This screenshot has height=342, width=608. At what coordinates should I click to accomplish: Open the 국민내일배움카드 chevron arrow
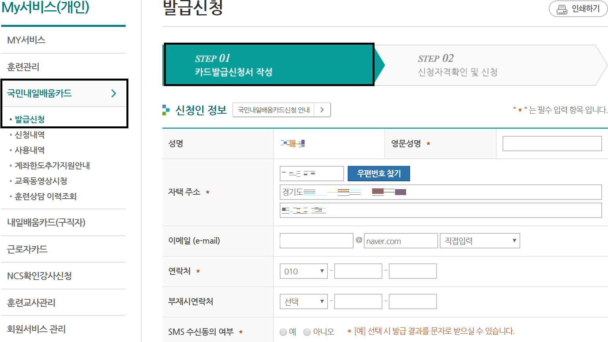(x=114, y=93)
